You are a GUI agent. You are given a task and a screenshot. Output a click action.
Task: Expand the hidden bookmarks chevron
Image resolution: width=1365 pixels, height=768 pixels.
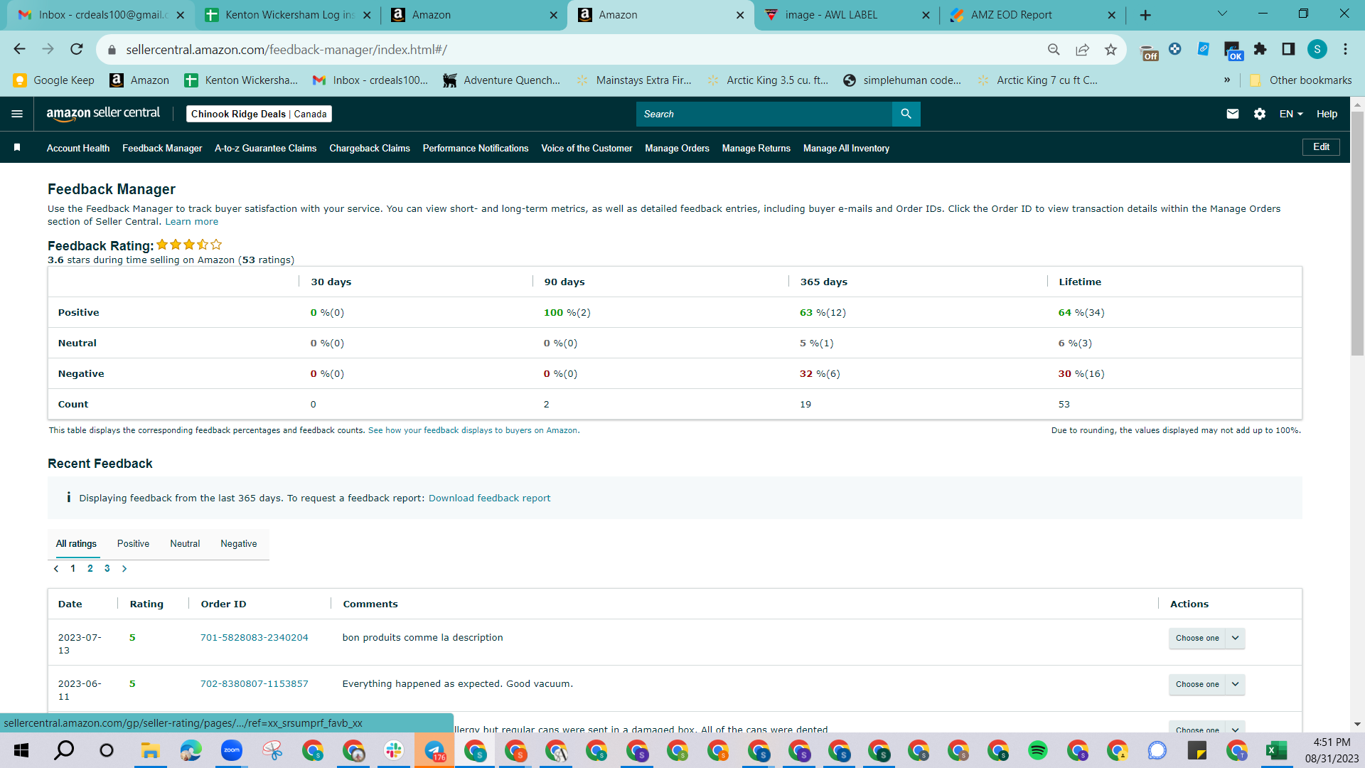coord(1227,80)
